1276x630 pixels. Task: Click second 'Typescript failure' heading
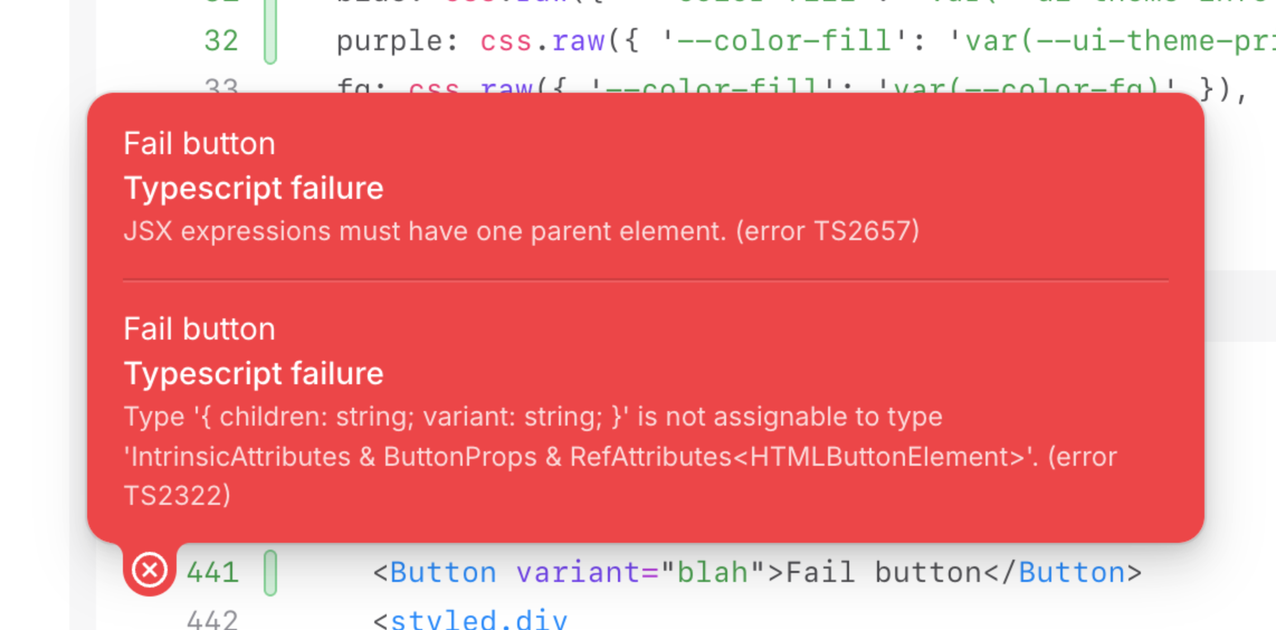tap(254, 374)
